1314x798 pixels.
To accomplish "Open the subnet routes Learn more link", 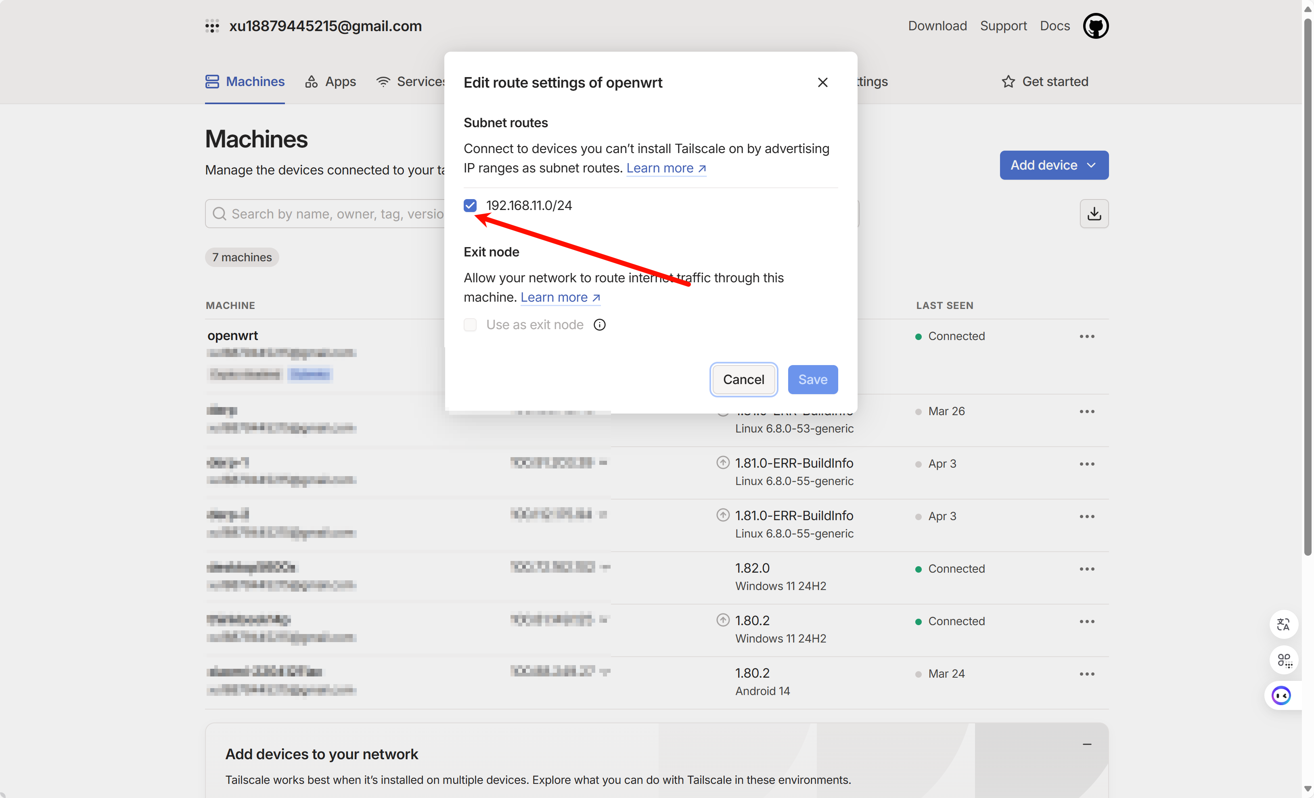I will pos(666,168).
